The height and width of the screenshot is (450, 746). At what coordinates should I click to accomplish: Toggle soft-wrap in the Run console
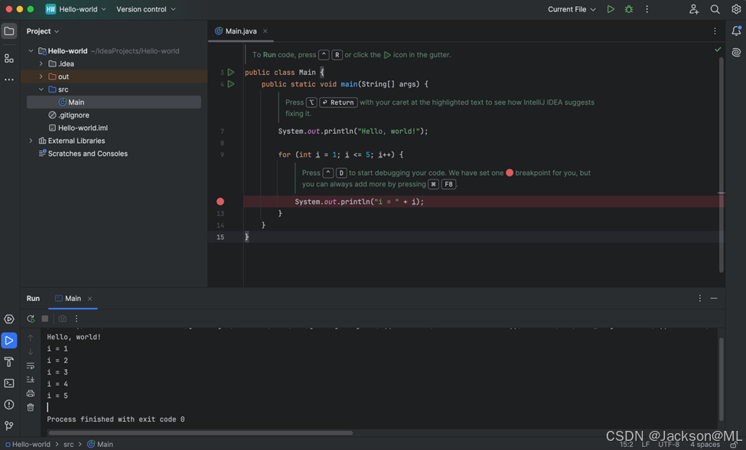coord(31,366)
